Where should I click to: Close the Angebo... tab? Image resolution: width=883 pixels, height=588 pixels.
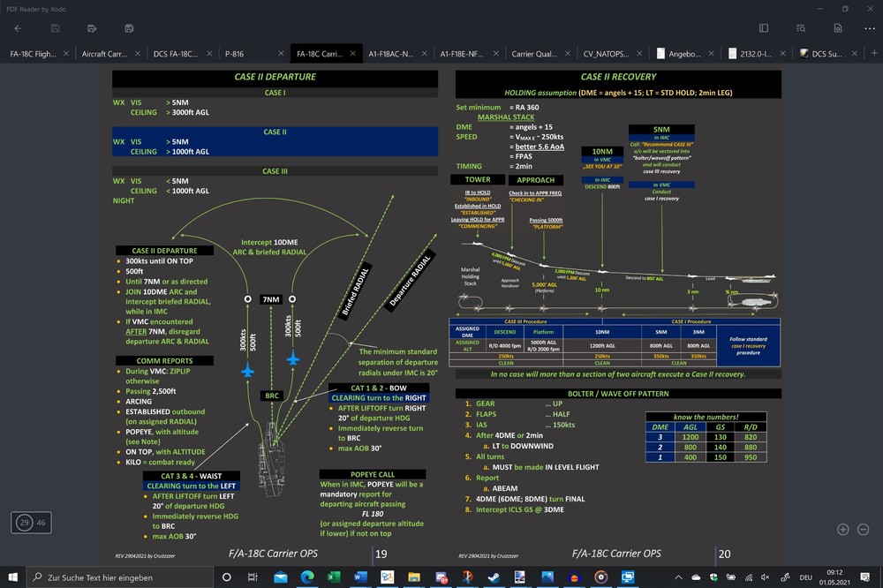pyautogui.click(x=711, y=54)
